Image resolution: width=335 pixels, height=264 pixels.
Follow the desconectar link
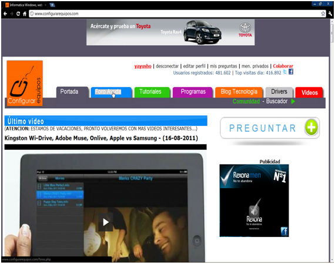[x=167, y=66]
